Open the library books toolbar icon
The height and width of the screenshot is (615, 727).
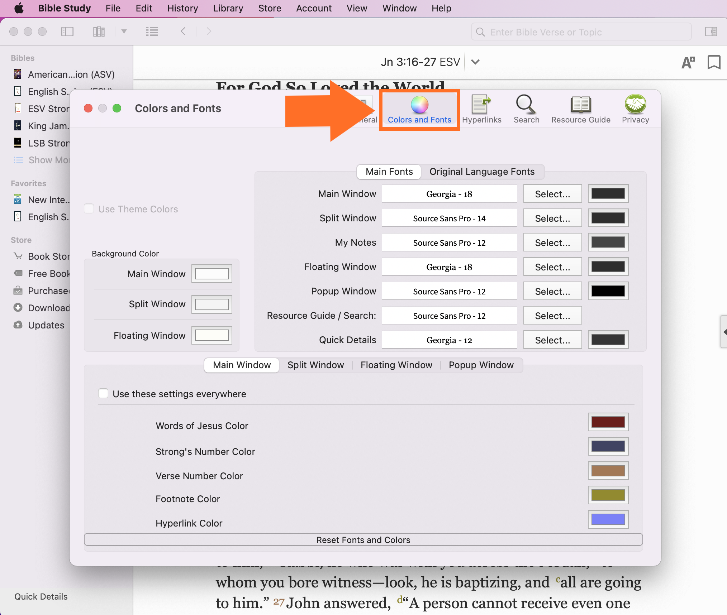pos(99,32)
